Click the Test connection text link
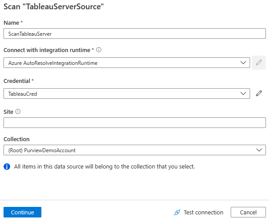 203,213
